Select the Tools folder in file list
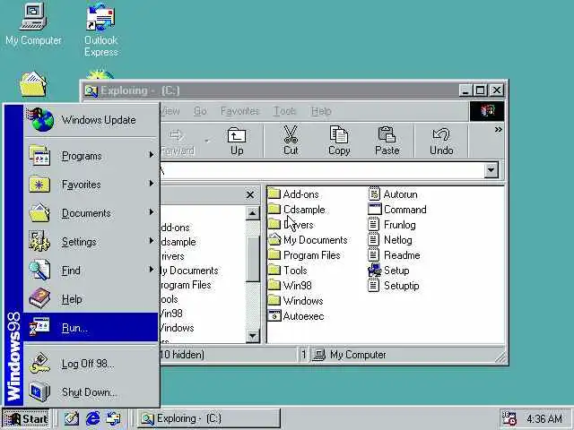 click(x=288, y=271)
